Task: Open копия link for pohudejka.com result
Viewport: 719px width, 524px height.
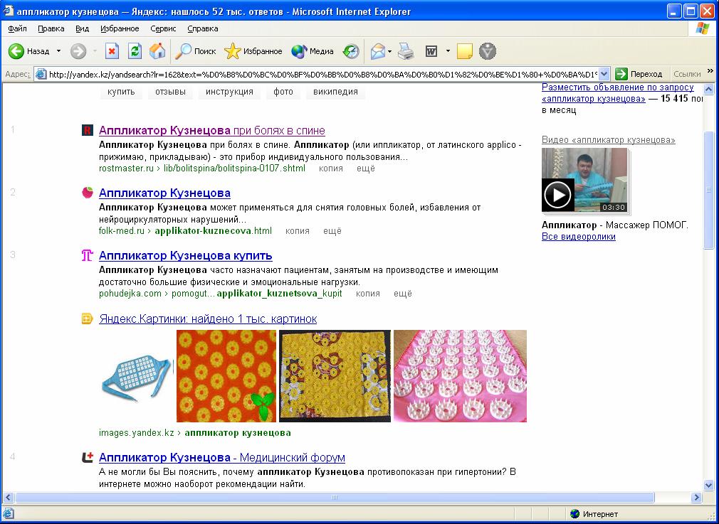Action: (x=368, y=294)
